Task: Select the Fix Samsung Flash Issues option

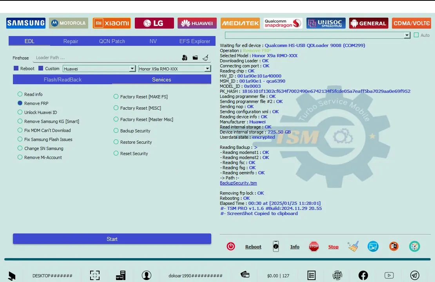Action: point(20,139)
